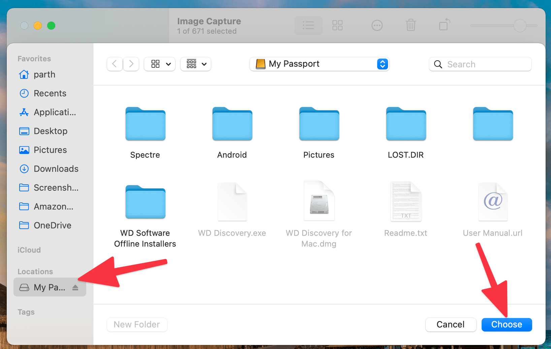The image size is (551, 349).
Task: Click the back navigation arrow
Action: pos(115,64)
